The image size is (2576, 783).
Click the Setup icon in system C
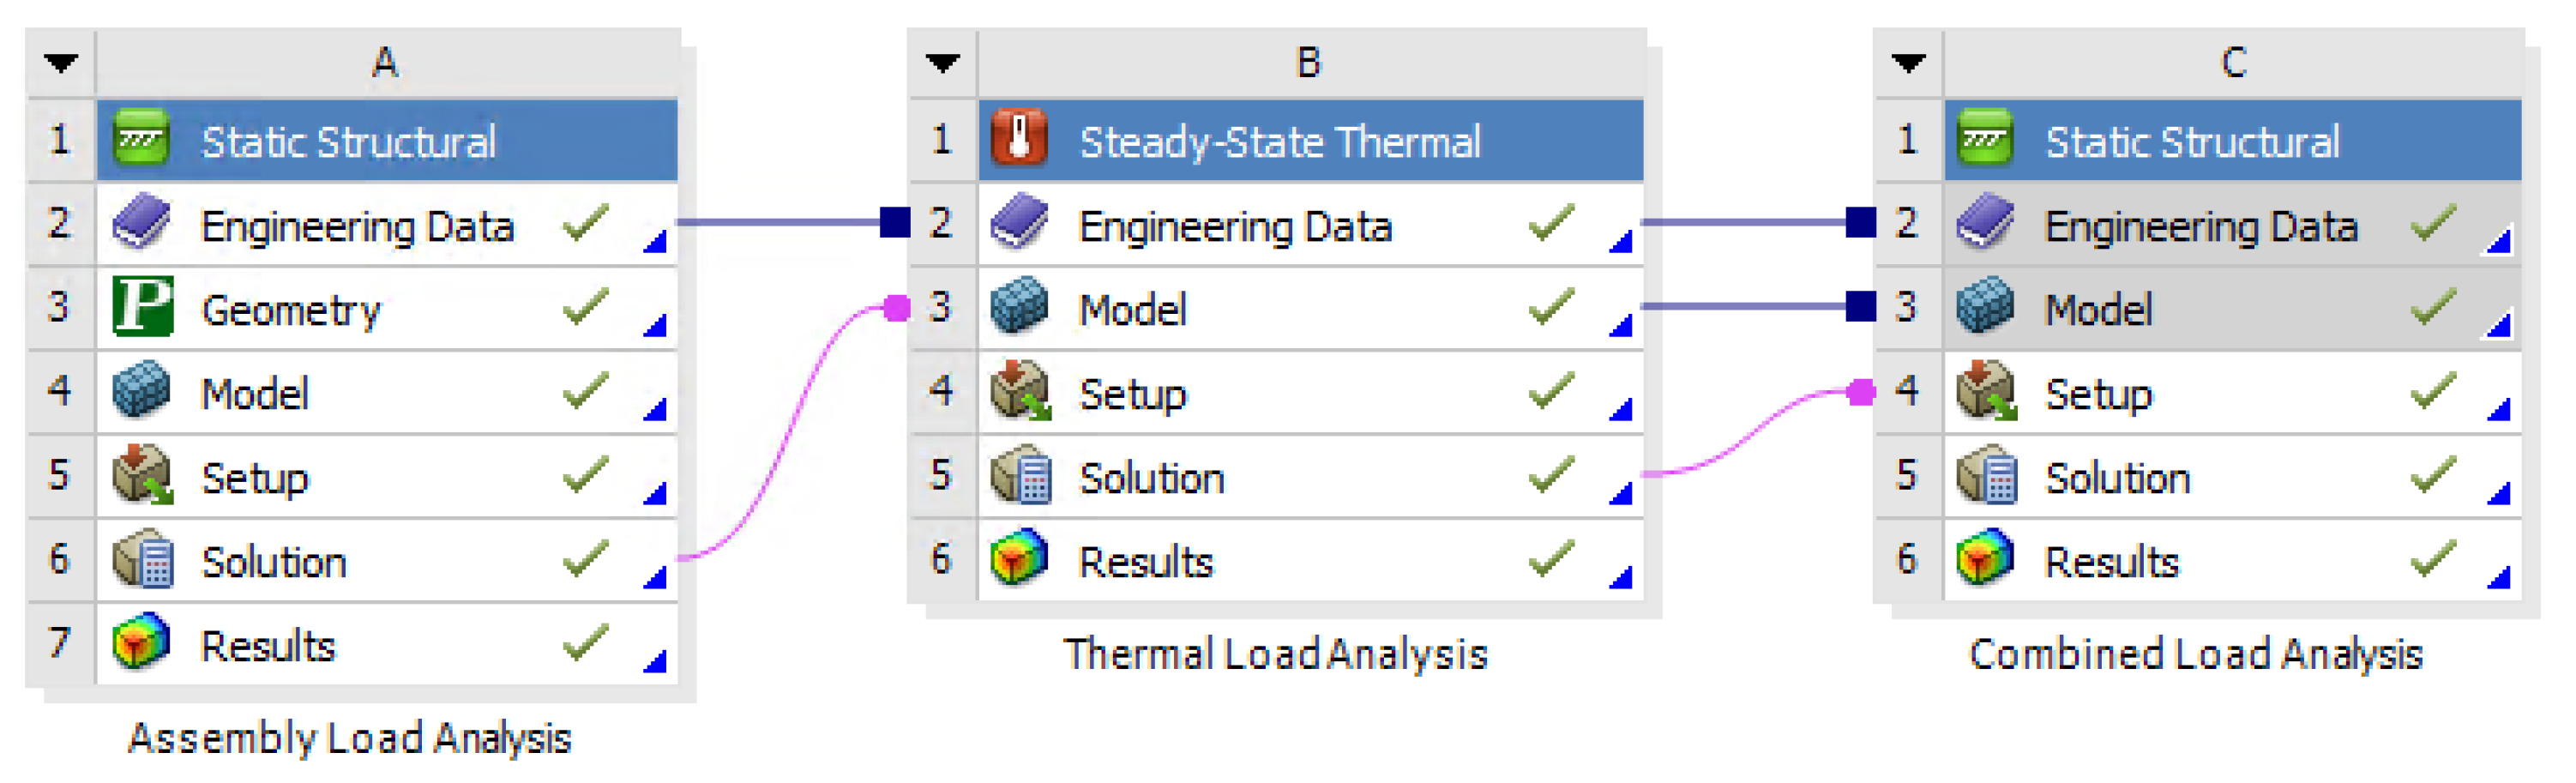[1985, 391]
